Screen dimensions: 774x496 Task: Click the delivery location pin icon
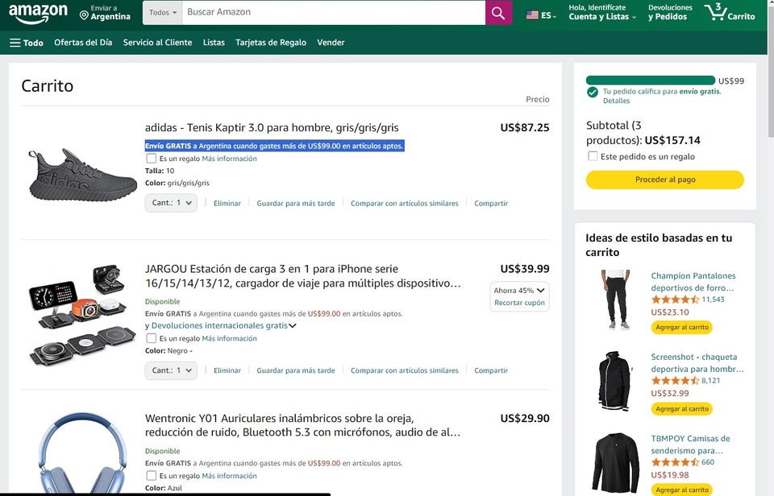[84, 16]
